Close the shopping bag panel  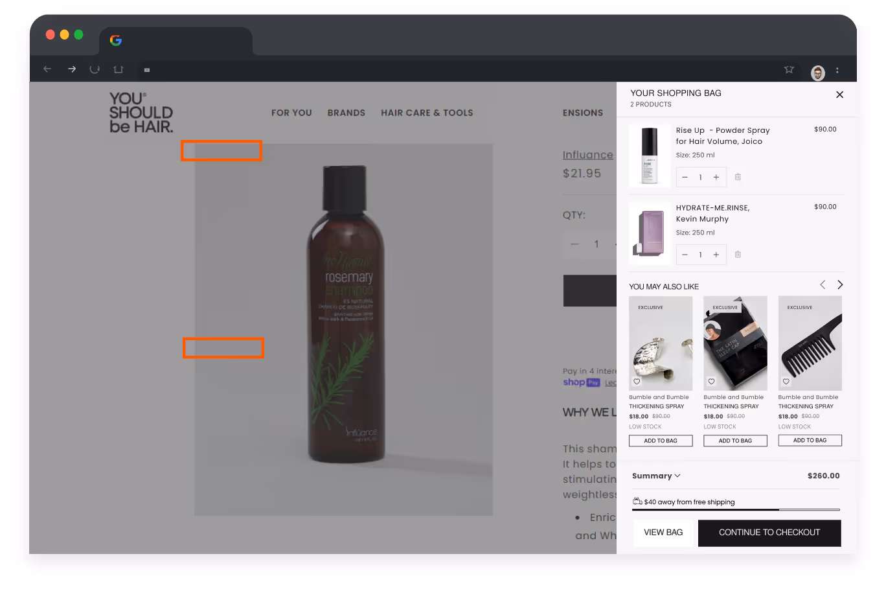click(x=839, y=95)
